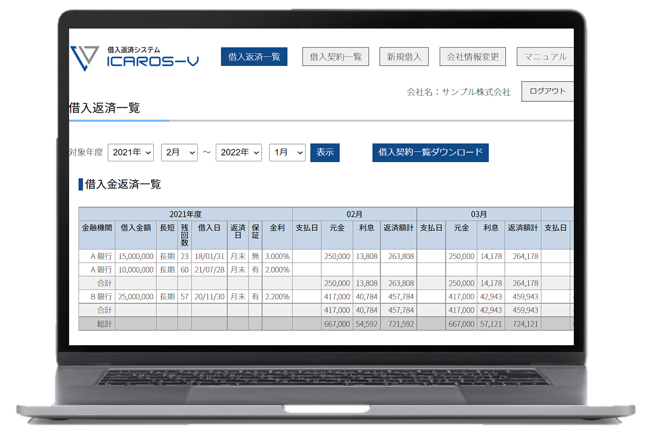
Task: Open the 新規借入 page
Action: (x=404, y=57)
